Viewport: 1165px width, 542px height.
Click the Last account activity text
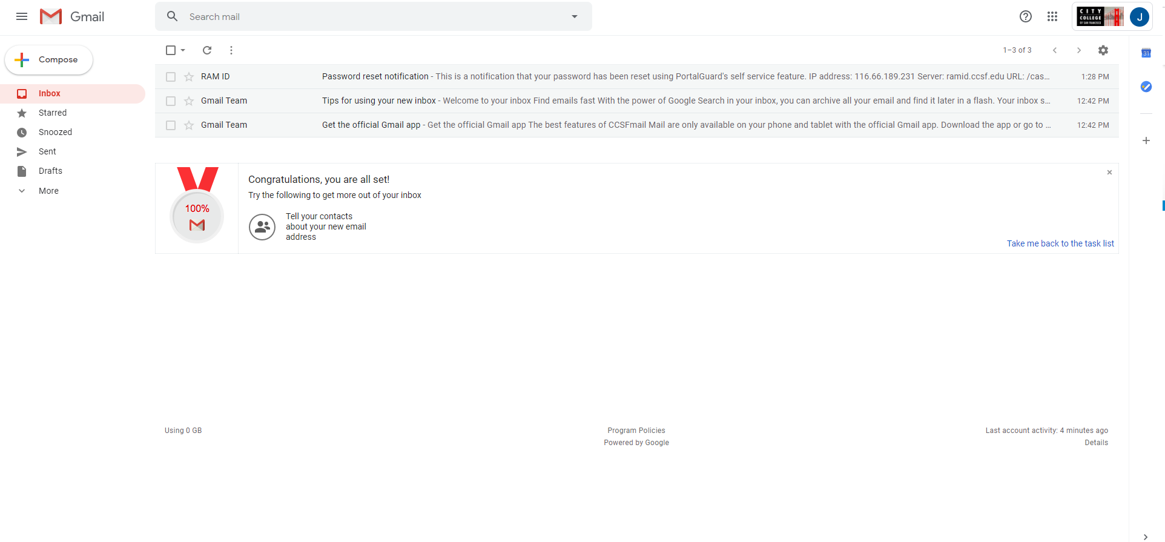tap(1047, 431)
